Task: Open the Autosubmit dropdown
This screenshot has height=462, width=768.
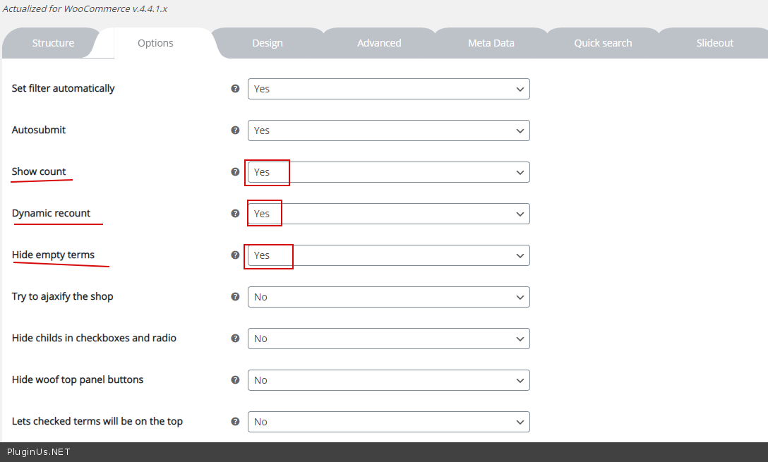Action: tap(388, 130)
